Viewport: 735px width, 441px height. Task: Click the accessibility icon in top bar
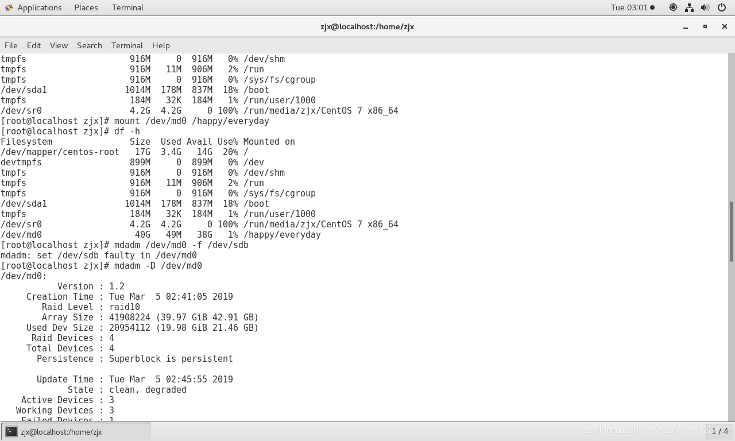click(x=673, y=7)
